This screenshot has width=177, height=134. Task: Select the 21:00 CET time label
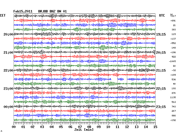8,53
